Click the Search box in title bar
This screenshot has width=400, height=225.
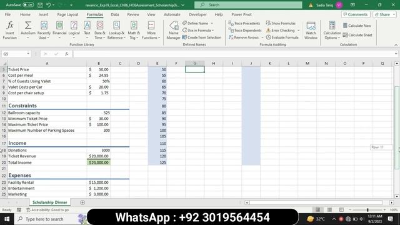(x=248, y=5)
